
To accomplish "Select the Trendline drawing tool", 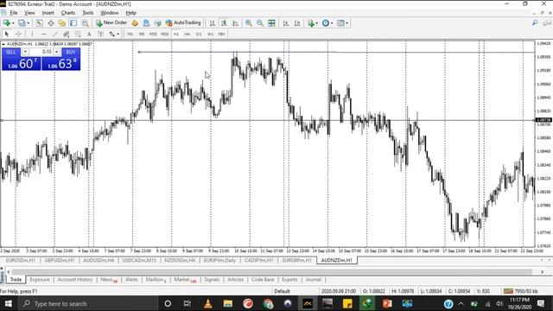I will point(55,35).
